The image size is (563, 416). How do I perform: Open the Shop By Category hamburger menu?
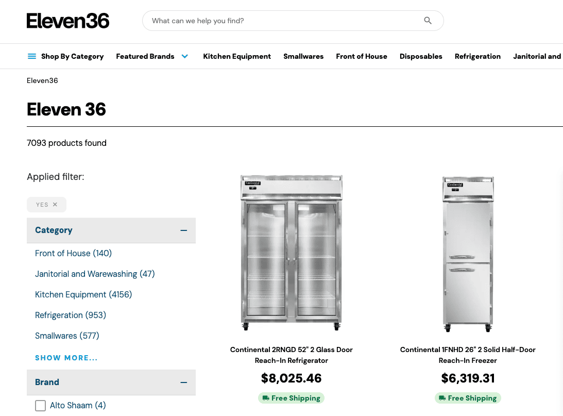pos(32,56)
